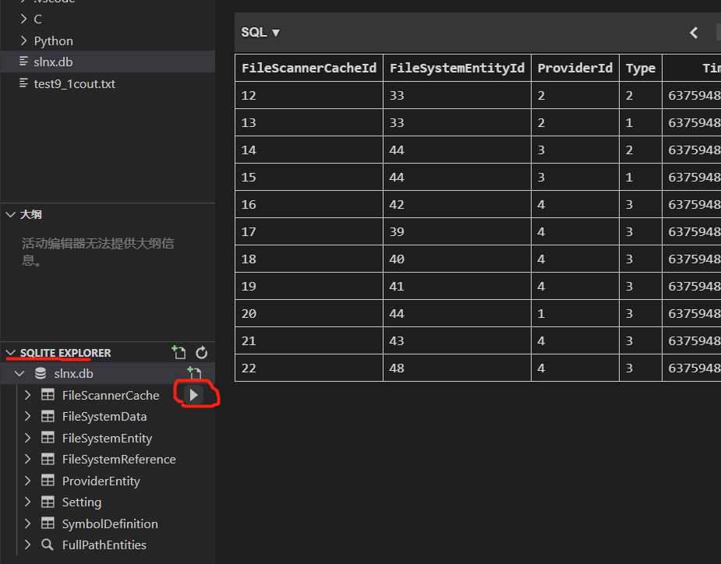
Task: Expand the ProviderEntity table node
Action: [27, 481]
